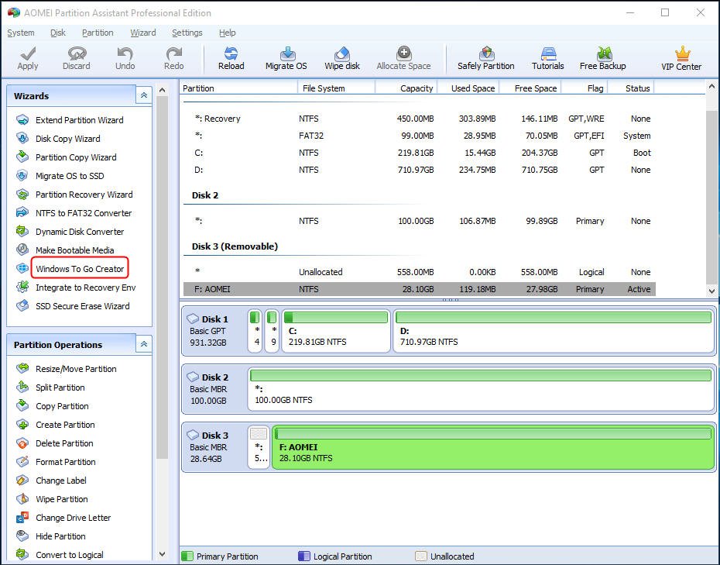
Task: Click the Free Backup toolbar icon
Action: (602, 58)
